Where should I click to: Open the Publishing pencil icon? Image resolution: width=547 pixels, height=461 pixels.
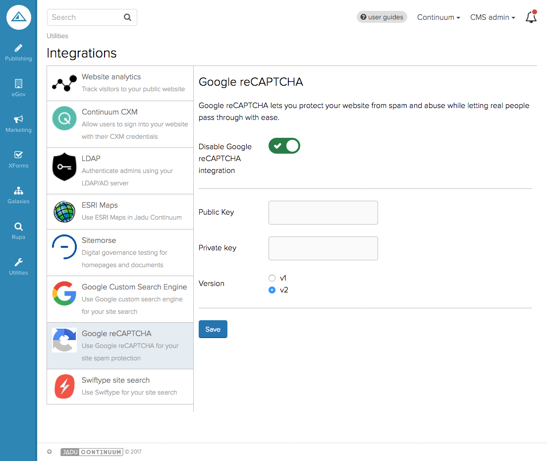(18, 48)
